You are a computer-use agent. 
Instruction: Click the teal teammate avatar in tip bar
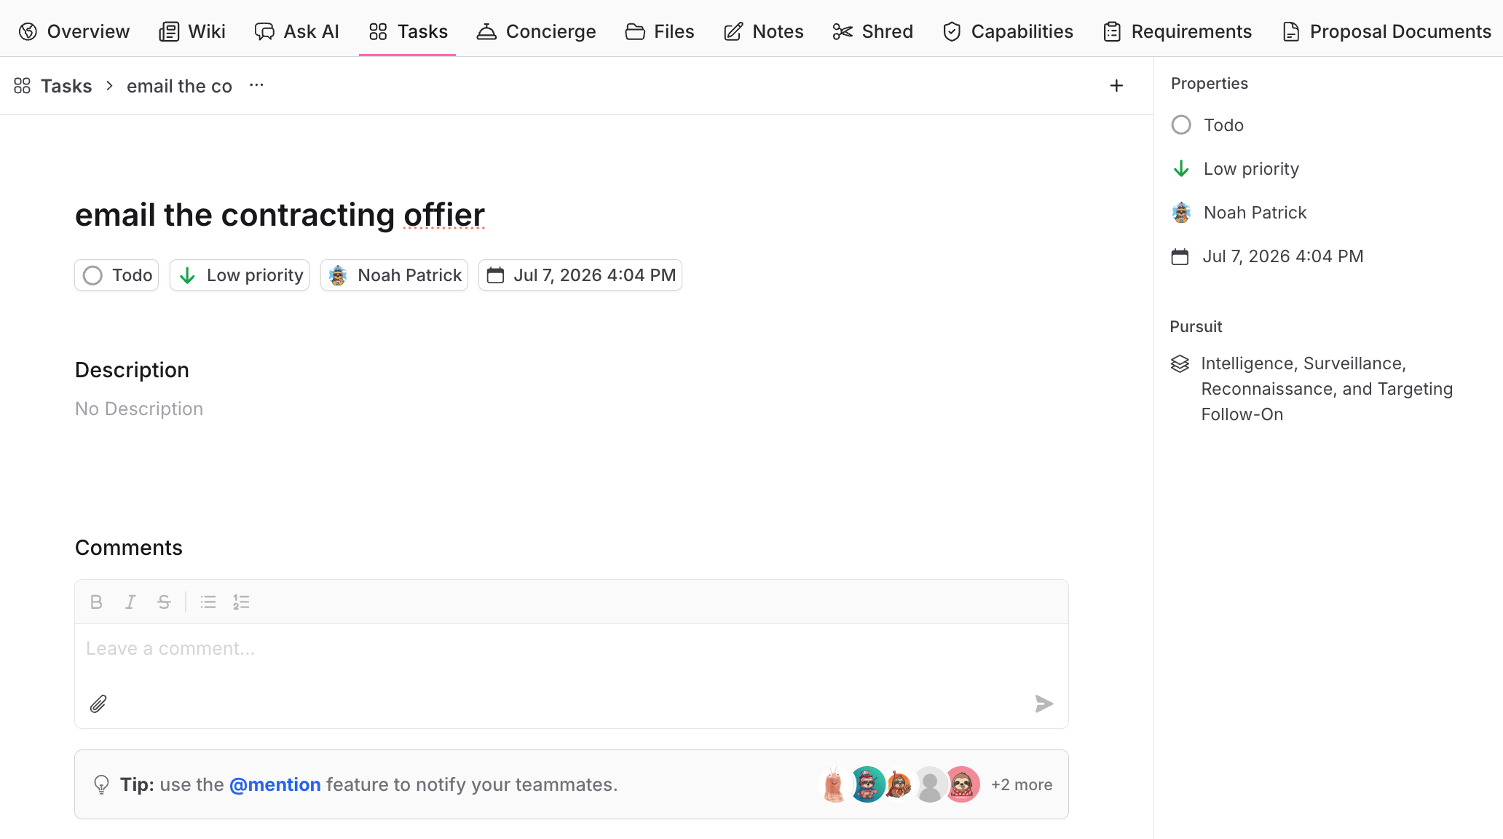tap(867, 784)
